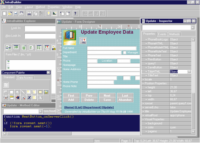Select the OK button component in the palette
200x143 pixels.
pos(6,92)
